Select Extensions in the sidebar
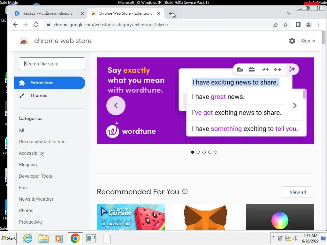Screen dimensions: 327x245 [49, 83]
